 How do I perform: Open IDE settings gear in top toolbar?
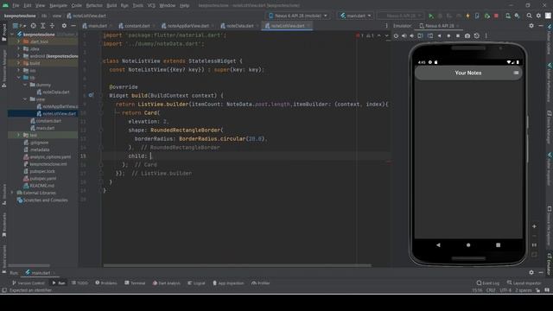pos(538,16)
